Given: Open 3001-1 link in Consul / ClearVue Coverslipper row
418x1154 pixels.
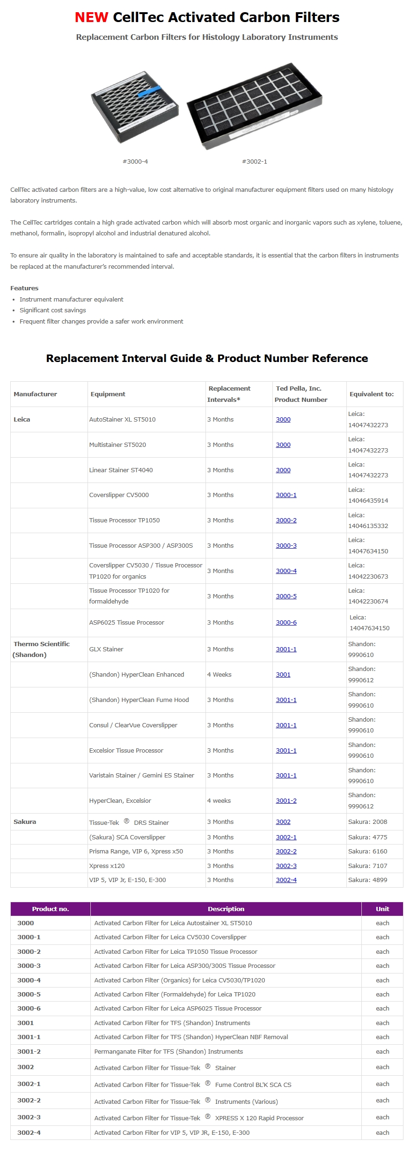Looking at the screenshot, I should pos(286,725).
